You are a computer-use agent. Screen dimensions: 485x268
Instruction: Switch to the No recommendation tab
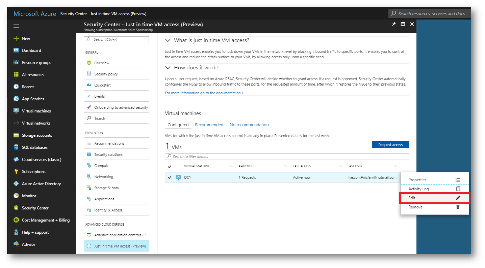pos(249,125)
